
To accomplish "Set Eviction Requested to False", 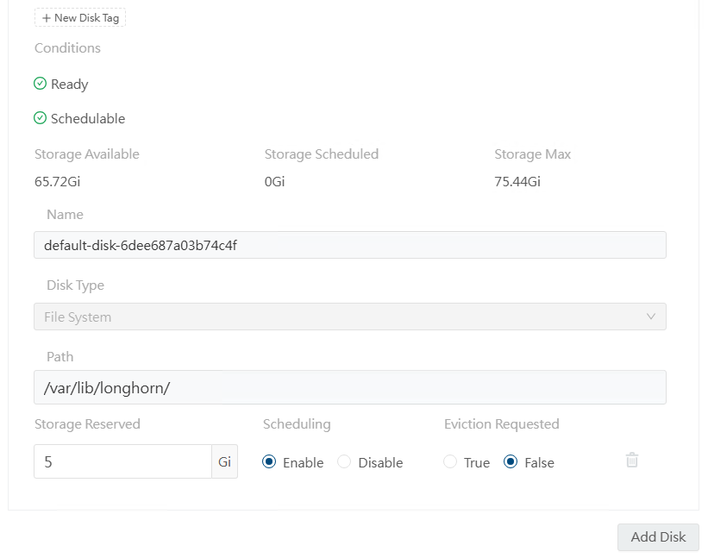I will coord(511,462).
